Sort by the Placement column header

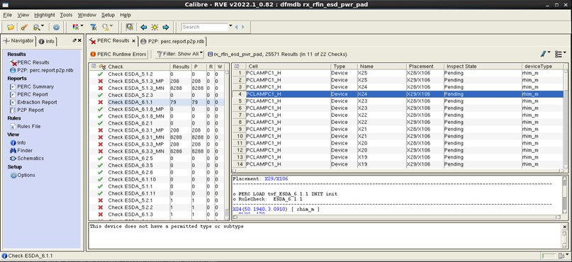425,67
